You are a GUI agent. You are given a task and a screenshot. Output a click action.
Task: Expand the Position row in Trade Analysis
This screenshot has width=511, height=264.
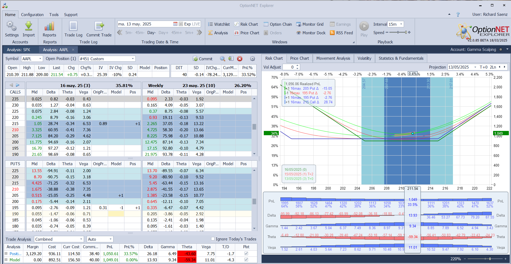6,253
